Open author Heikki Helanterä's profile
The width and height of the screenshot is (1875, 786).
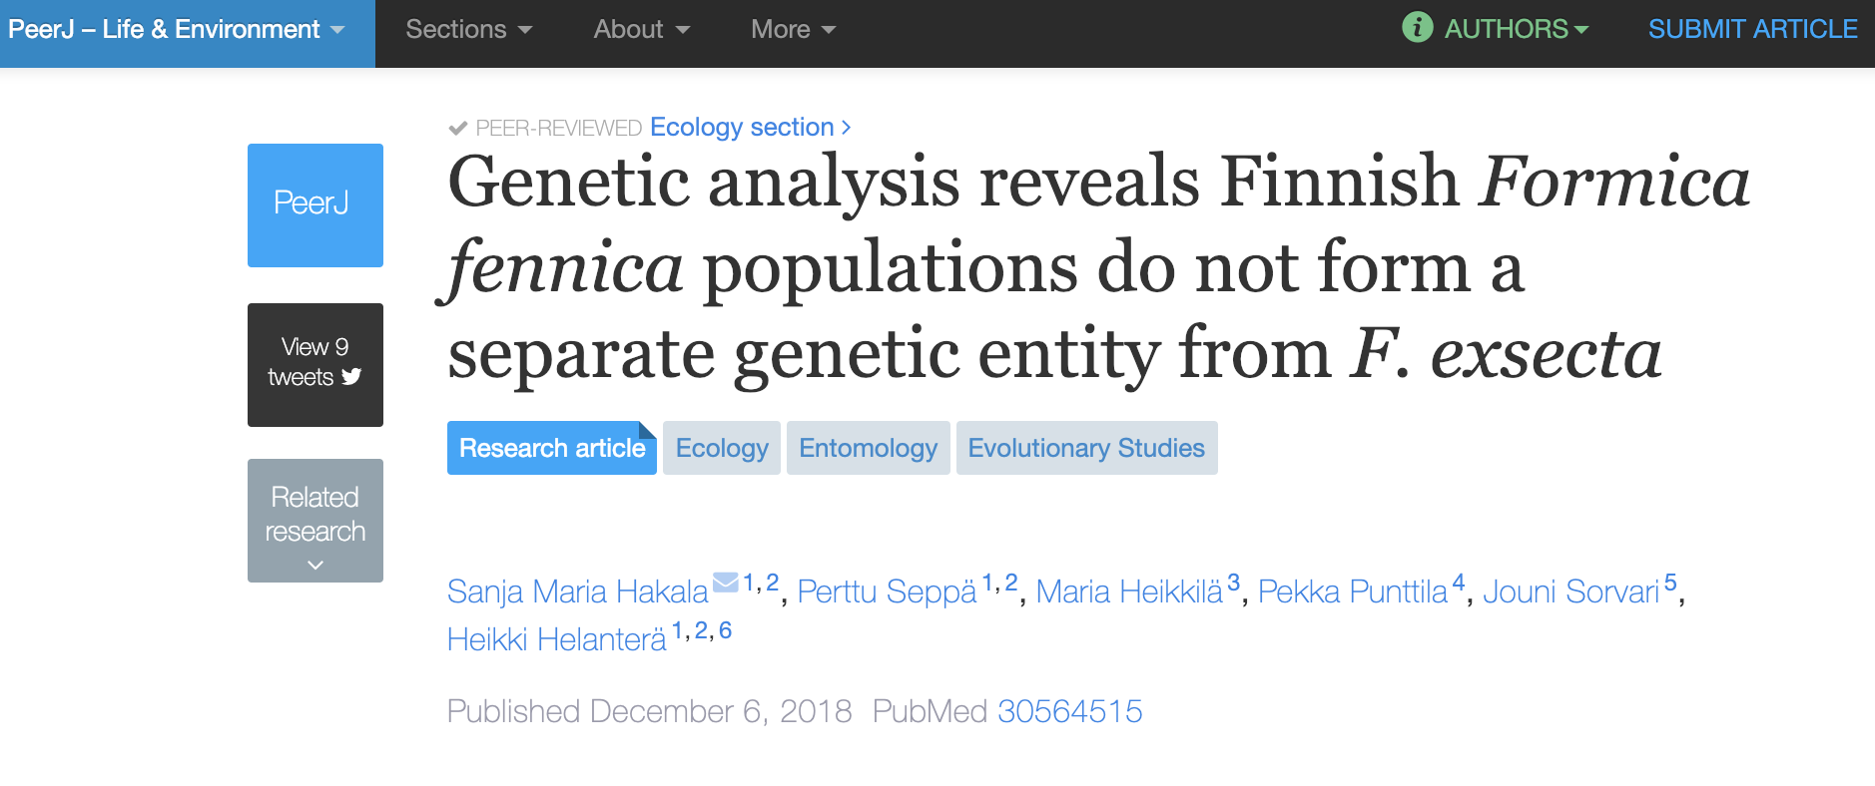556,639
